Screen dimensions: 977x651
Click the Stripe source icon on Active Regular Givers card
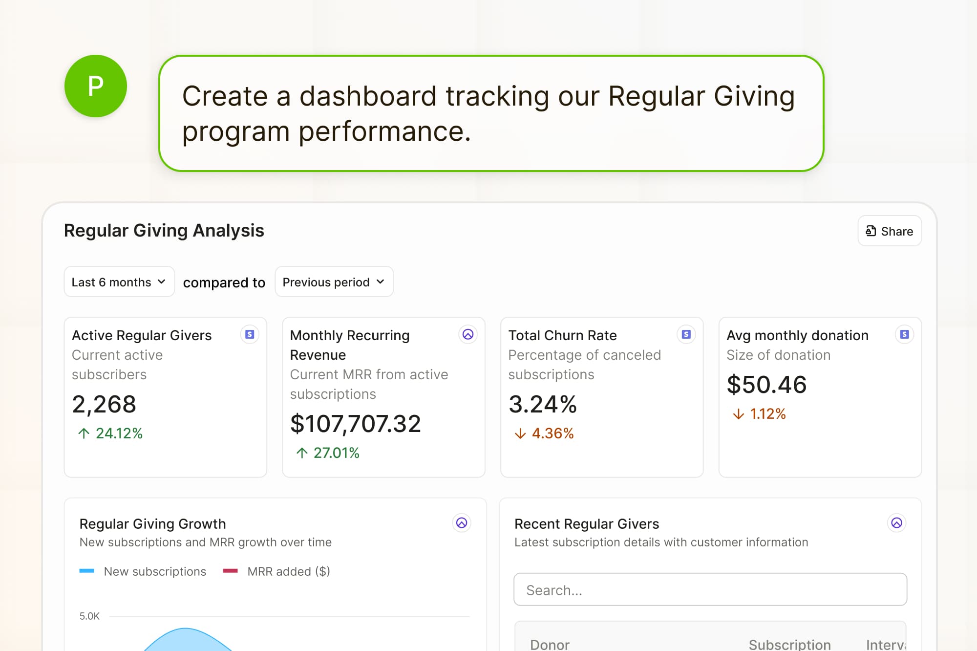point(249,334)
